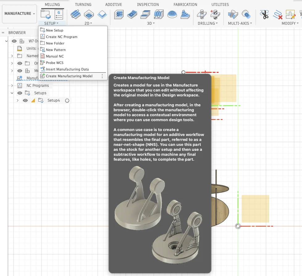
Task: Open the MANUFACTURE workspace dropdown
Action: pyautogui.click(x=19, y=14)
